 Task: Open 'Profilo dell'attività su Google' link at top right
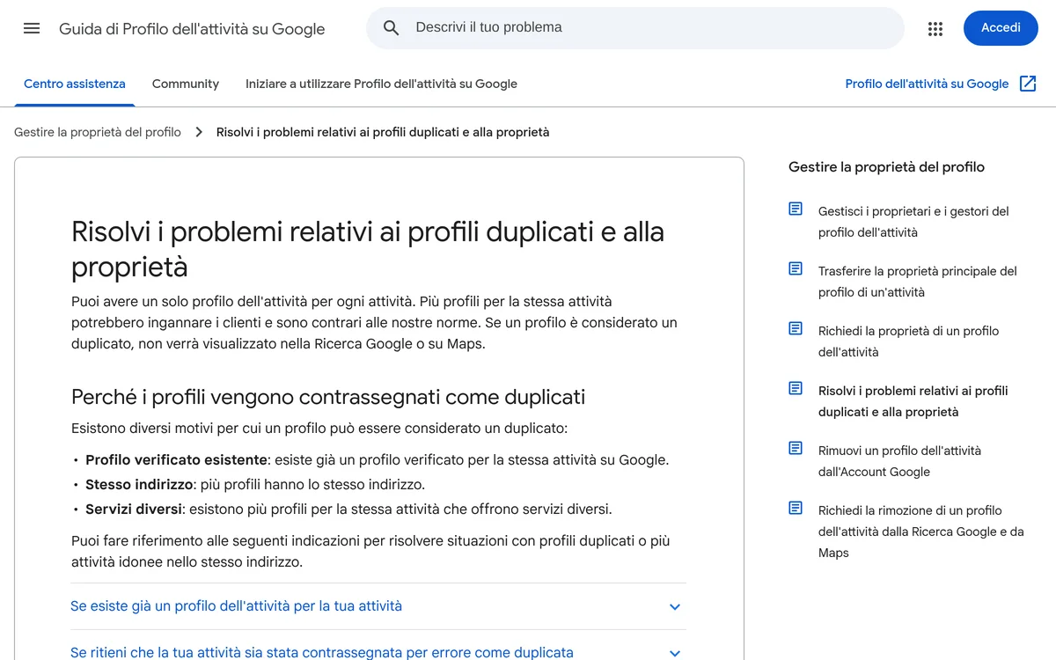[927, 84]
